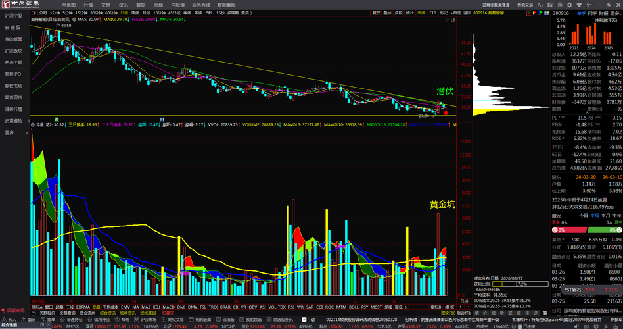This screenshot has width=623, height=329.
Task: Toggle the 多股 multi-stock view
Action: [398, 13]
